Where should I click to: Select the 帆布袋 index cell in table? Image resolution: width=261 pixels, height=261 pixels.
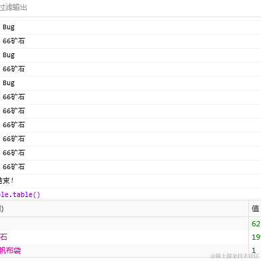(x=125, y=250)
